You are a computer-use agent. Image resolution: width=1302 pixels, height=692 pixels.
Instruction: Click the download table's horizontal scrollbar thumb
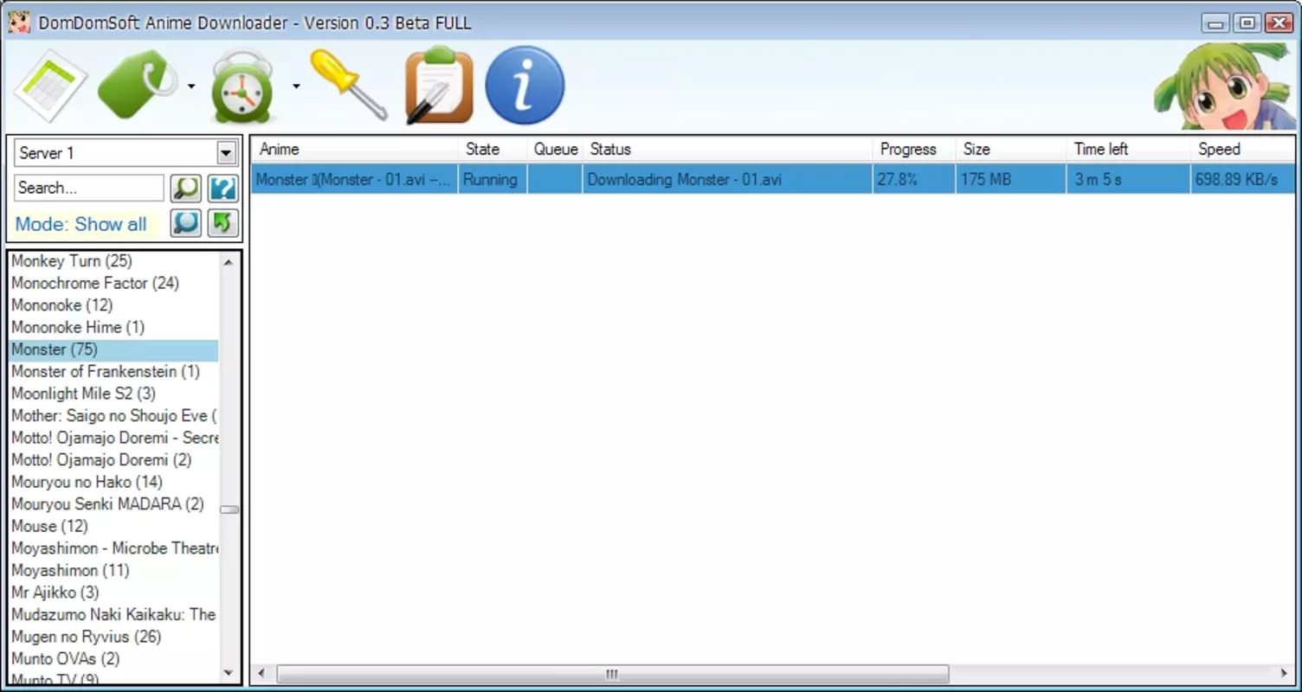[x=613, y=674]
